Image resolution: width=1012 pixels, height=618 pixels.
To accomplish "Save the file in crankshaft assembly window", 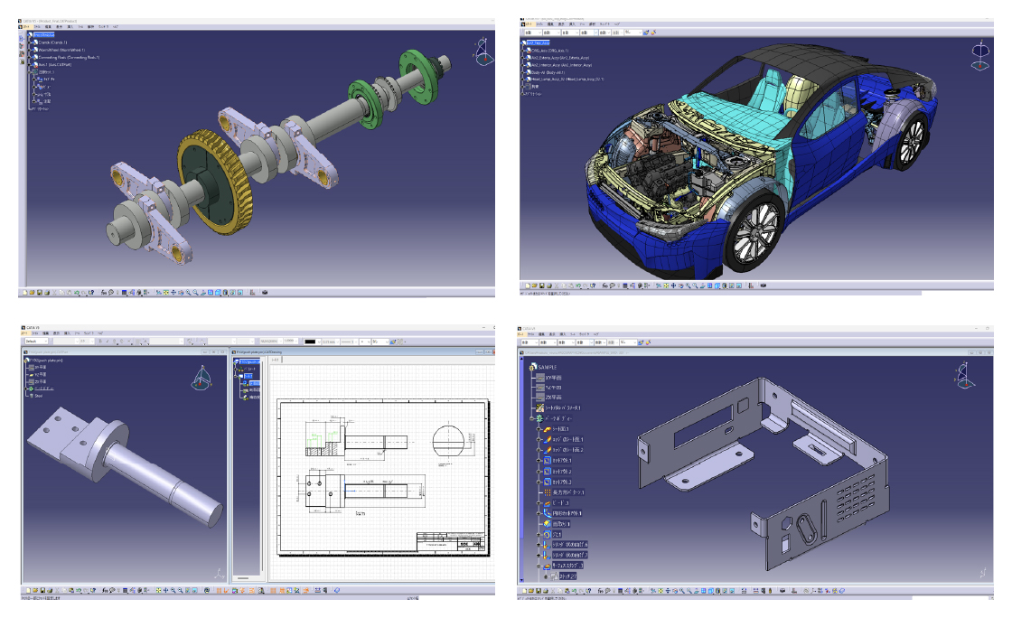I will [x=40, y=292].
